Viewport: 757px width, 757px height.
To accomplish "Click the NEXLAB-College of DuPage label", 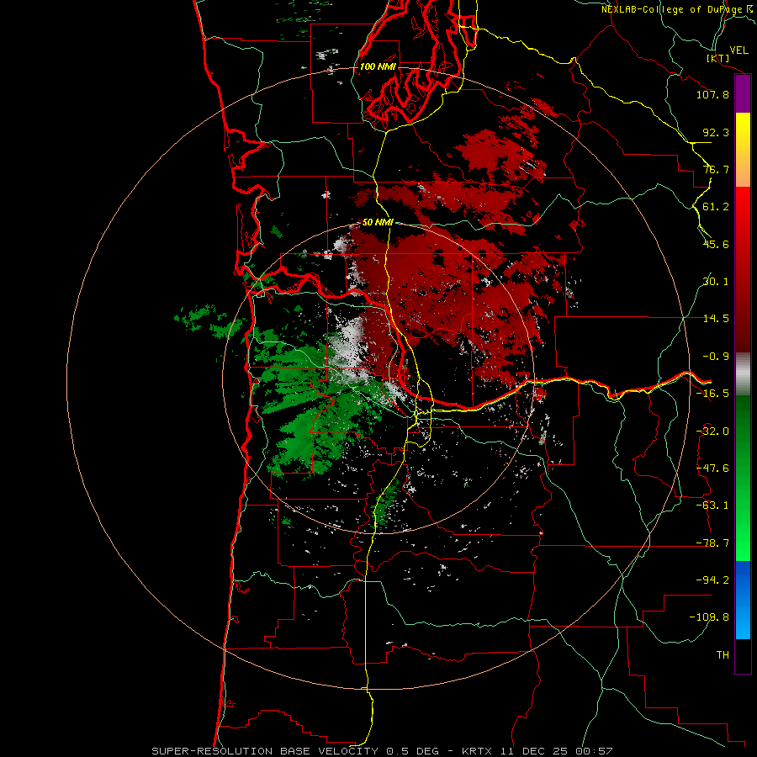I will point(673,9).
